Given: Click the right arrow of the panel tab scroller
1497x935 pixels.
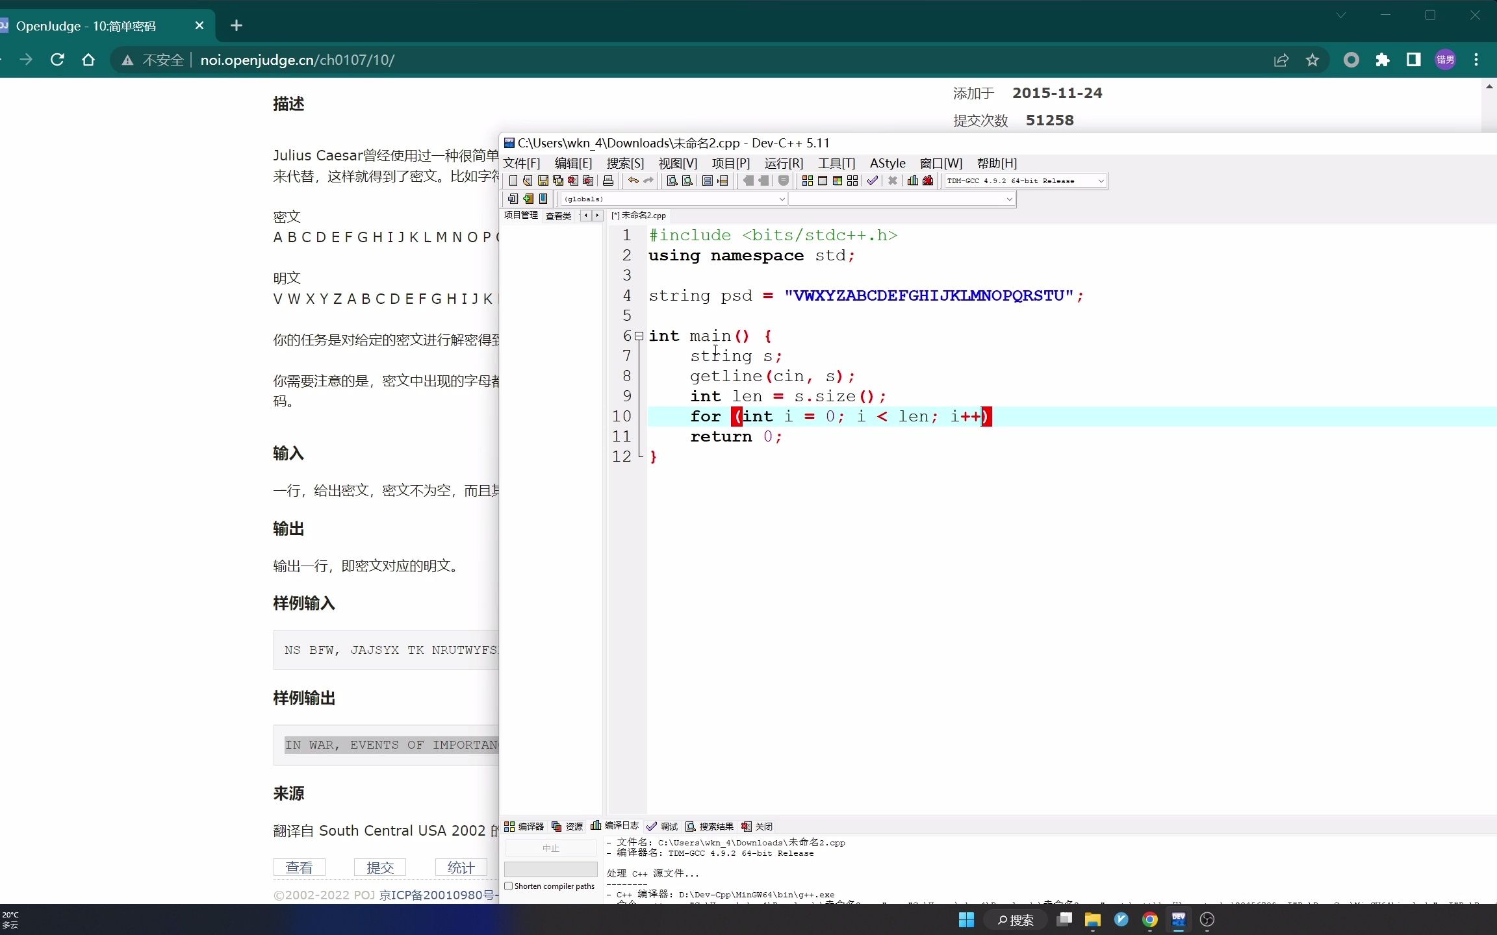Looking at the screenshot, I should pos(597,215).
